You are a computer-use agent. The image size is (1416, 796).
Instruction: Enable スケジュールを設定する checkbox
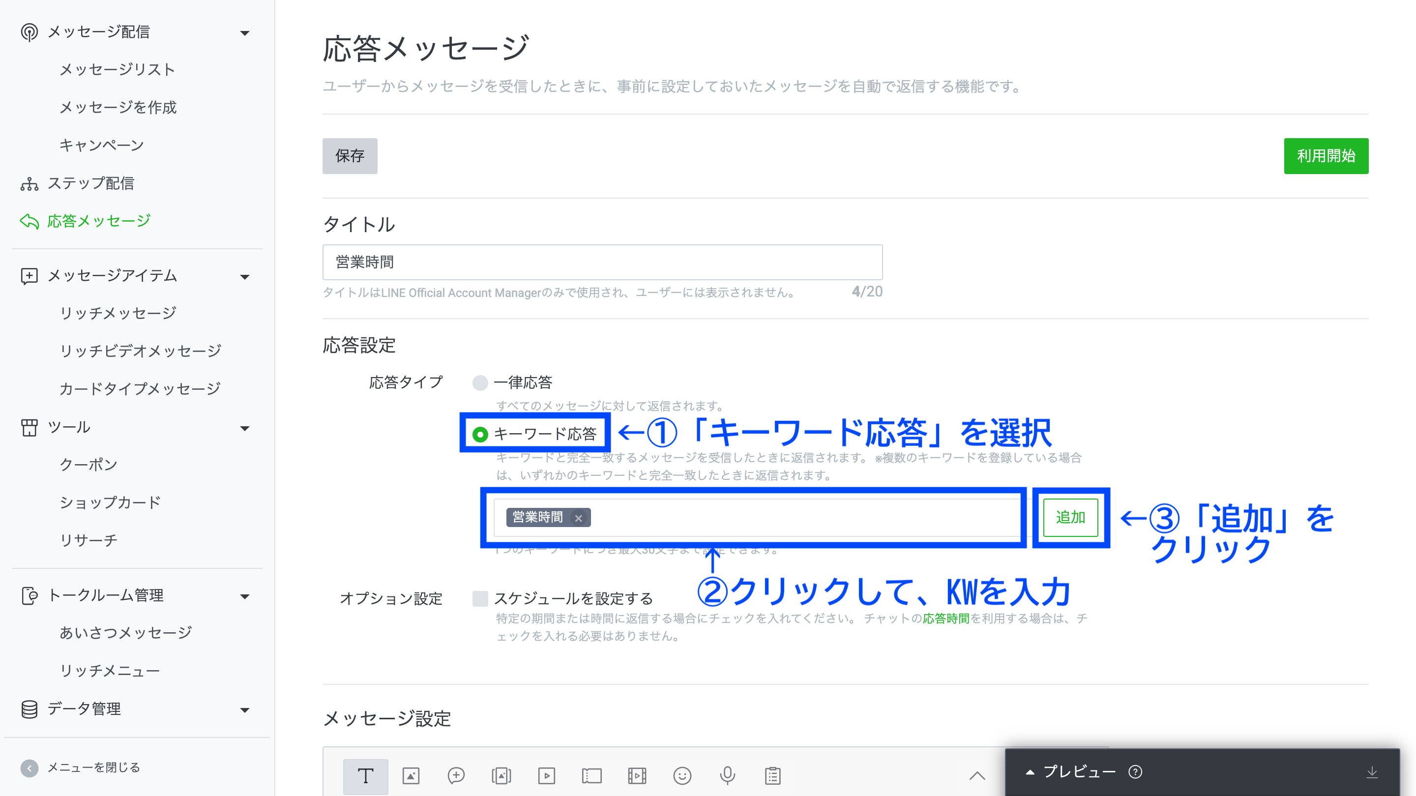point(480,598)
